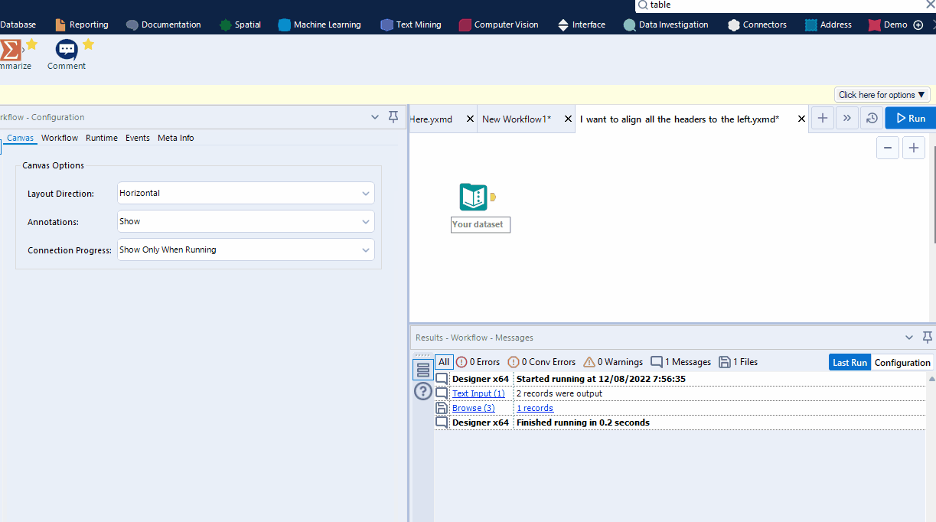
Task: Switch to the Runtime configuration tab
Action: coord(101,138)
